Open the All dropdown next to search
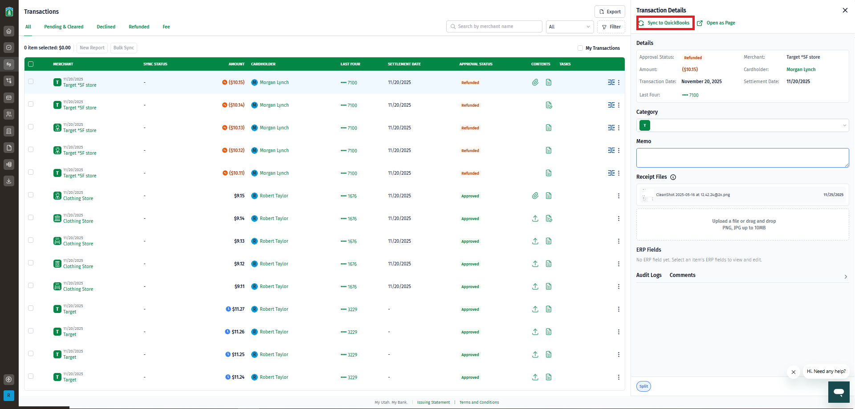The height and width of the screenshot is (409, 855). pyautogui.click(x=570, y=27)
